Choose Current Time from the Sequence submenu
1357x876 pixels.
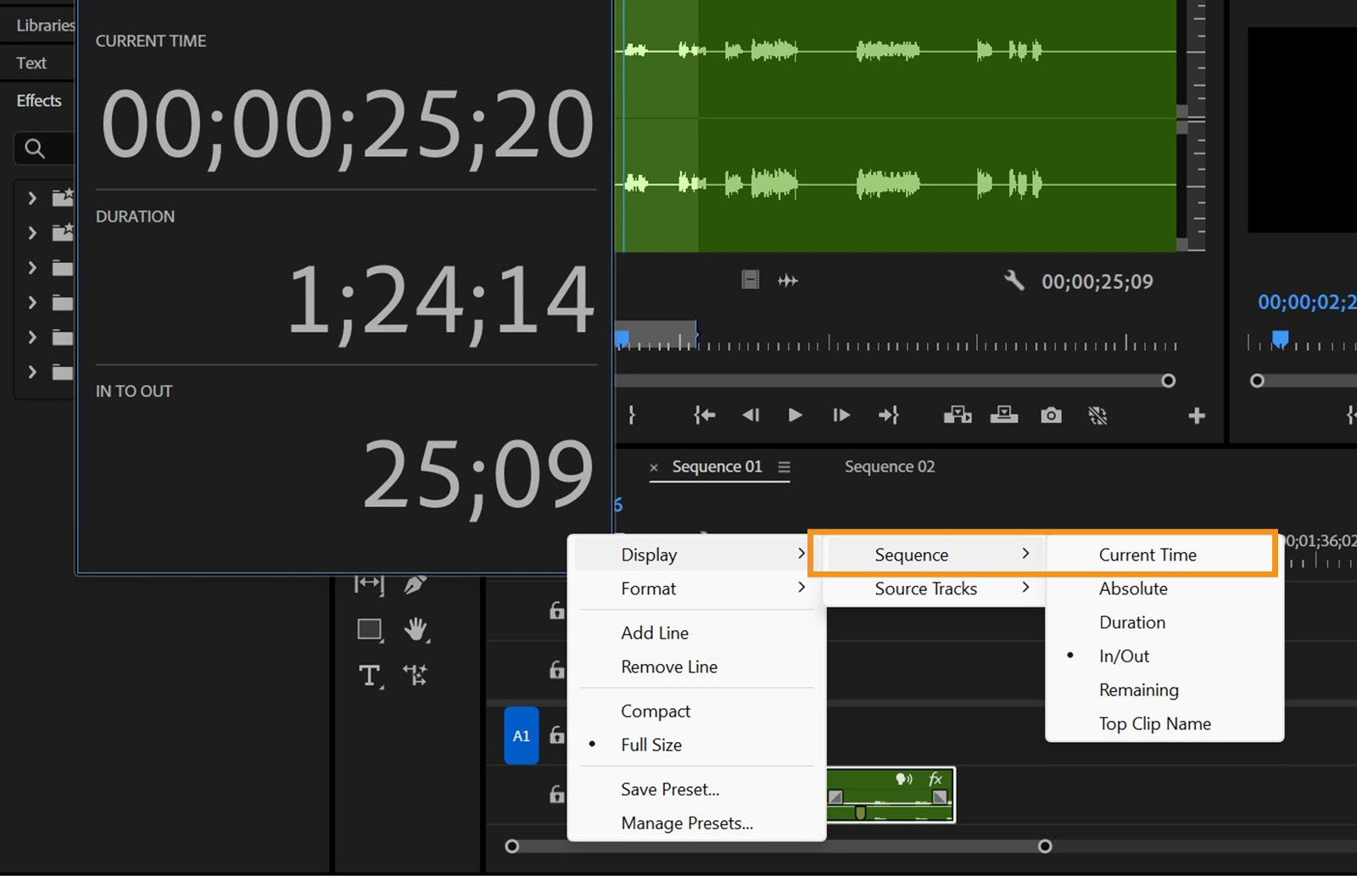click(1148, 554)
